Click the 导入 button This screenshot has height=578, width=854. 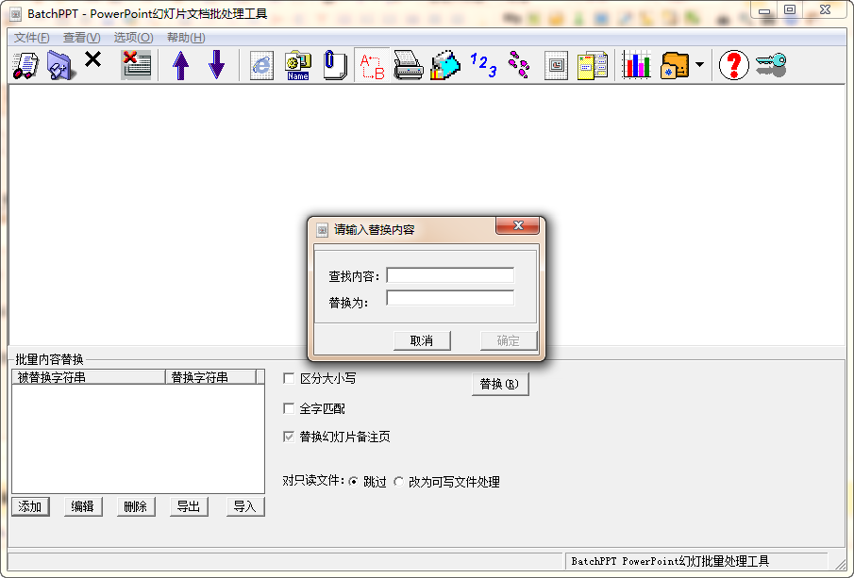pyautogui.click(x=245, y=506)
